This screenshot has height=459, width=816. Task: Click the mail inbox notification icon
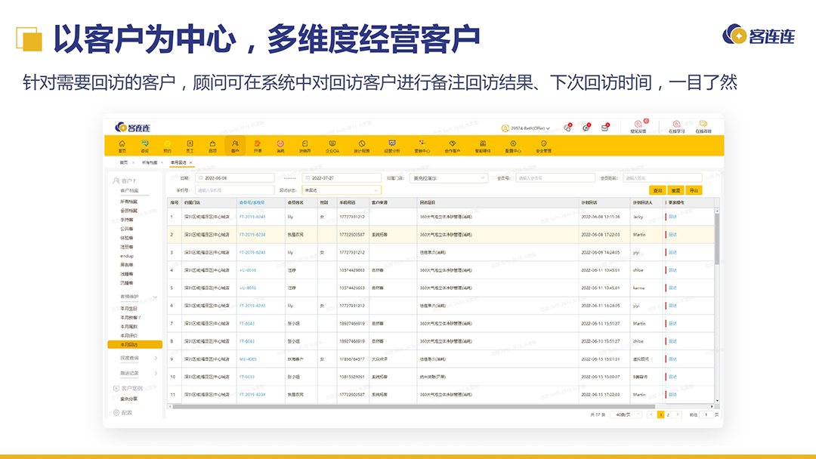click(604, 128)
